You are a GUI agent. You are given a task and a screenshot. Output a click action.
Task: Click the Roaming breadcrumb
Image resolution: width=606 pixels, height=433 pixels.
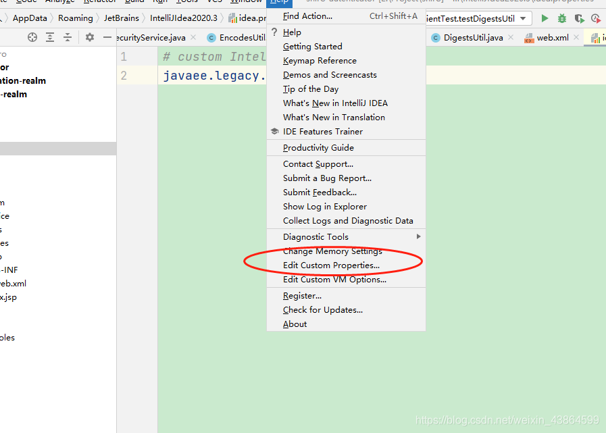click(x=76, y=18)
